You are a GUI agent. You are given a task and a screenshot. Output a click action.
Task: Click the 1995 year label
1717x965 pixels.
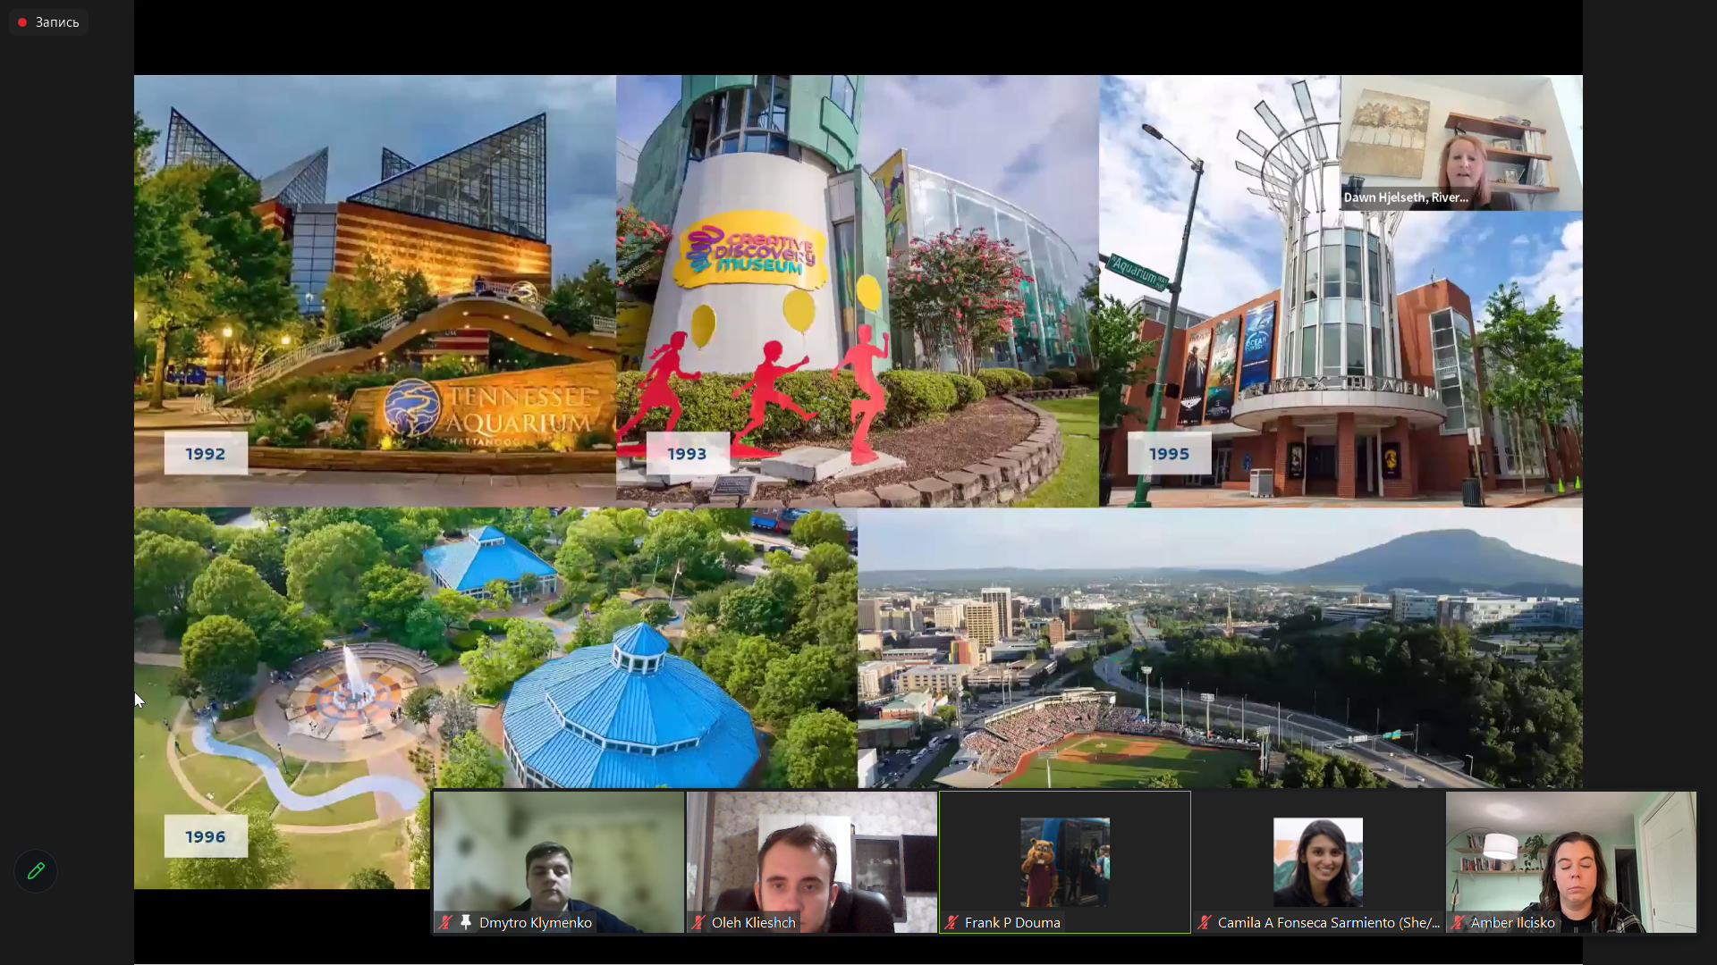pyautogui.click(x=1169, y=454)
